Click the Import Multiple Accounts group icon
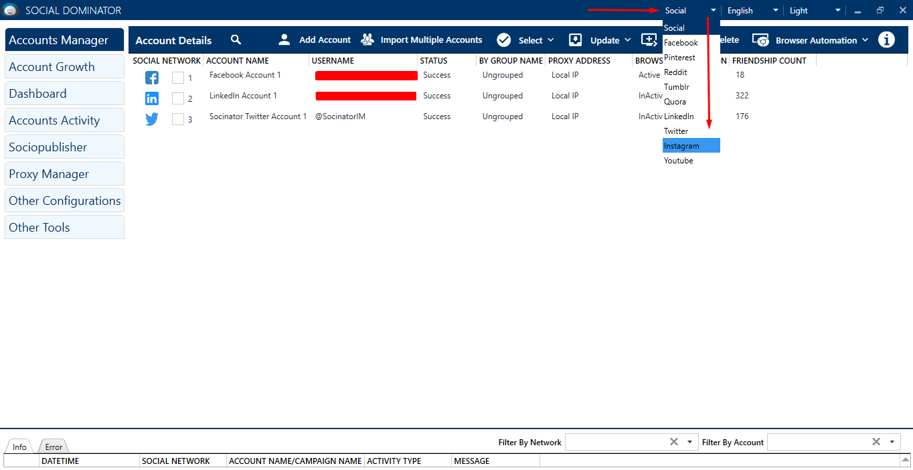Image resolution: width=913 pixels, height=470 pixels. pos(367,40)
